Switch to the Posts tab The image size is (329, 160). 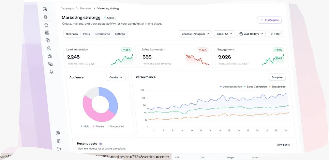tap(86, 34)
